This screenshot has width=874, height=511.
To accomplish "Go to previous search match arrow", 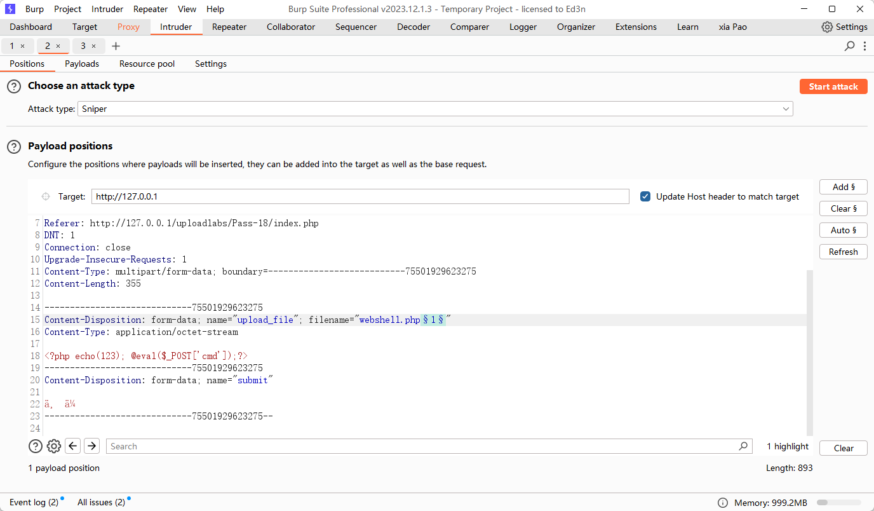I will [73, 446].
